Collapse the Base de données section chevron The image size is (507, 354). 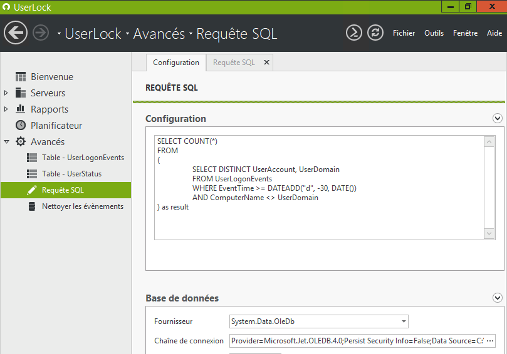click(498, 298)
